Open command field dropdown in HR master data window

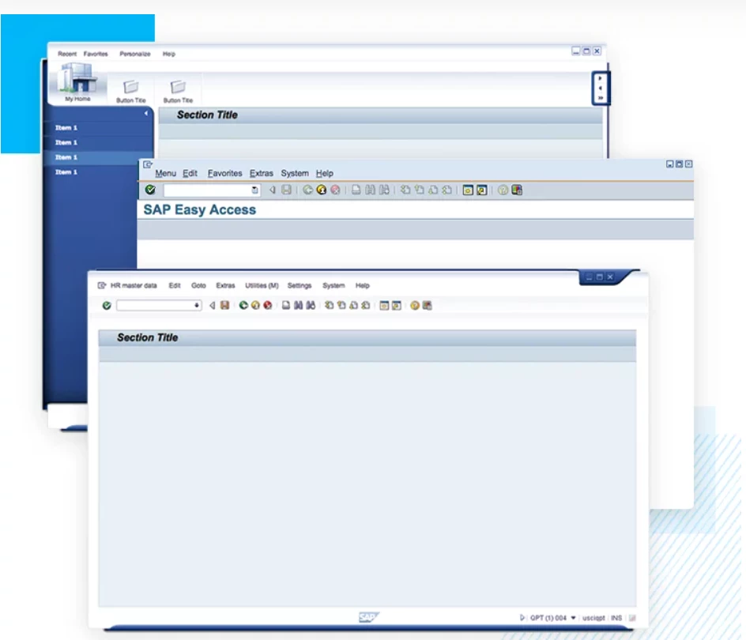tap(197, 306)
